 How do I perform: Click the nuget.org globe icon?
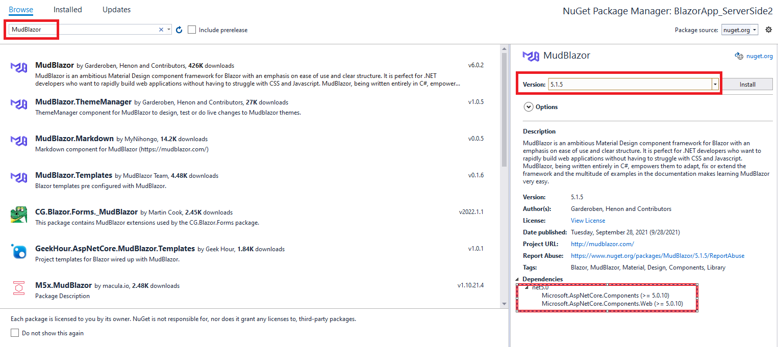click(x=739, y=56)
